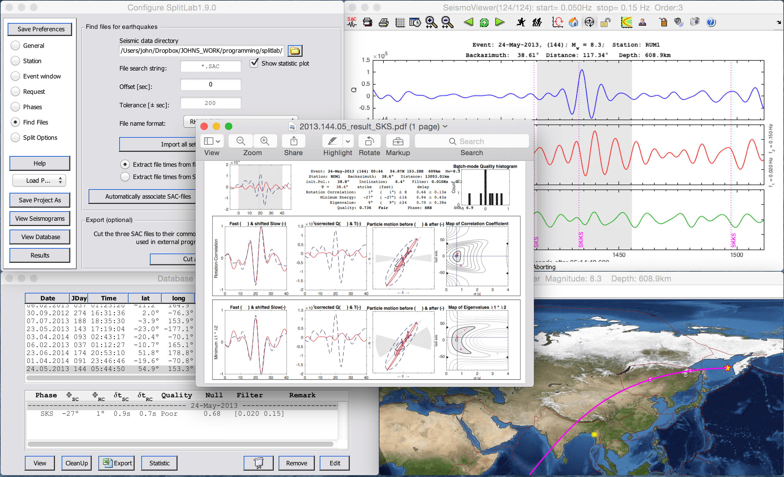Click the long column header in Database
Image resolution: width=784 pixels, height=477 pixels.
tap(178, 298)
